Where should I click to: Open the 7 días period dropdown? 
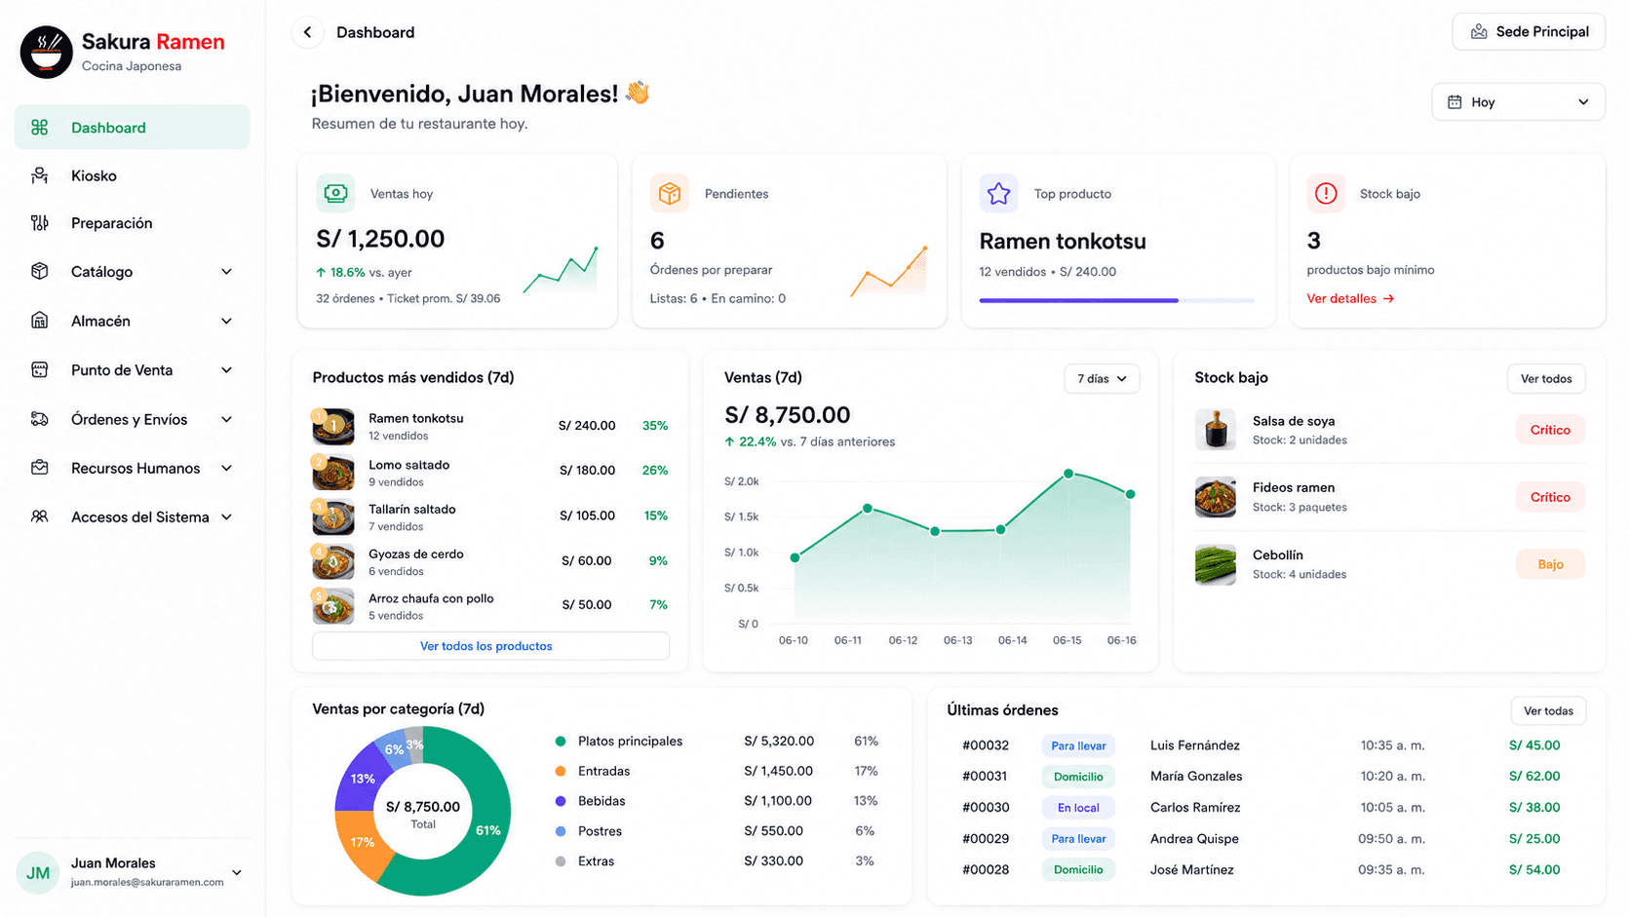click(x=1102, y=378)
